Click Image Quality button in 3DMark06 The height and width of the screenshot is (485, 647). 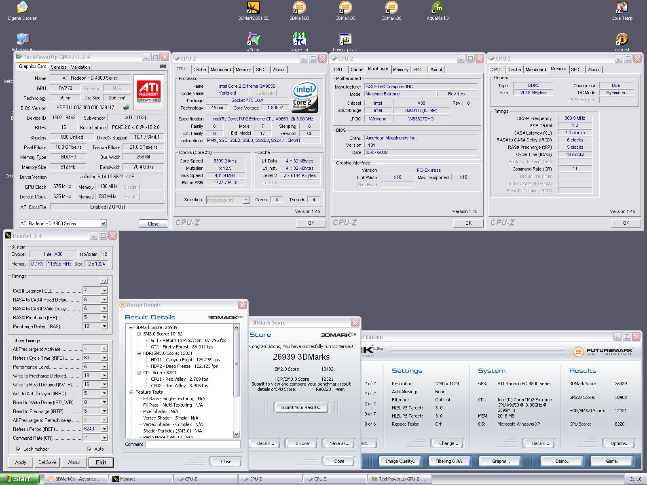[x=401, y=461]
